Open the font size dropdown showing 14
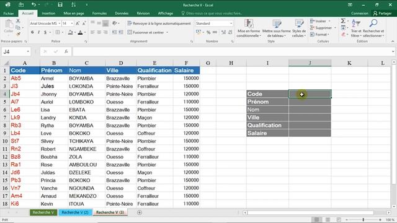The width and height of the screenshot is (397, 223). [x=72, y=24]
